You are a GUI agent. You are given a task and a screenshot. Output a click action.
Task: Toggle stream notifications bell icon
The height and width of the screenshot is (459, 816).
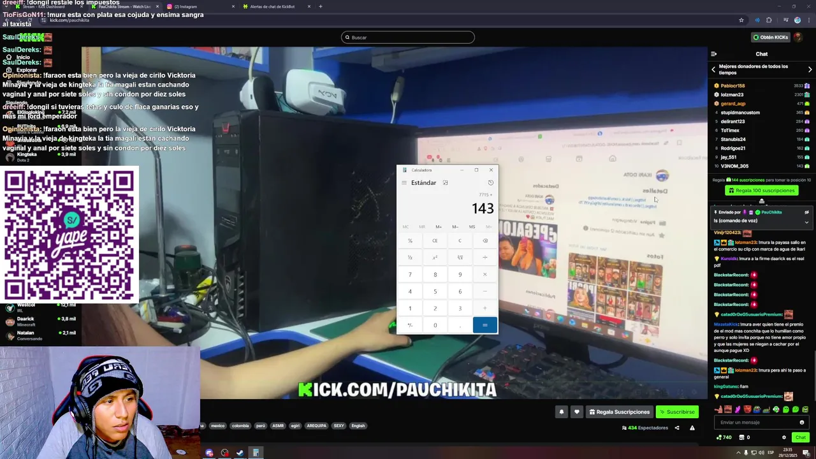point(561,412)
